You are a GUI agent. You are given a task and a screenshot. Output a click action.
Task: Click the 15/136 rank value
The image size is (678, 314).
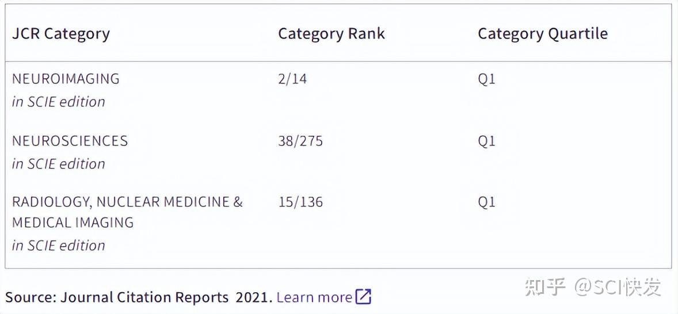coord(300,202)
